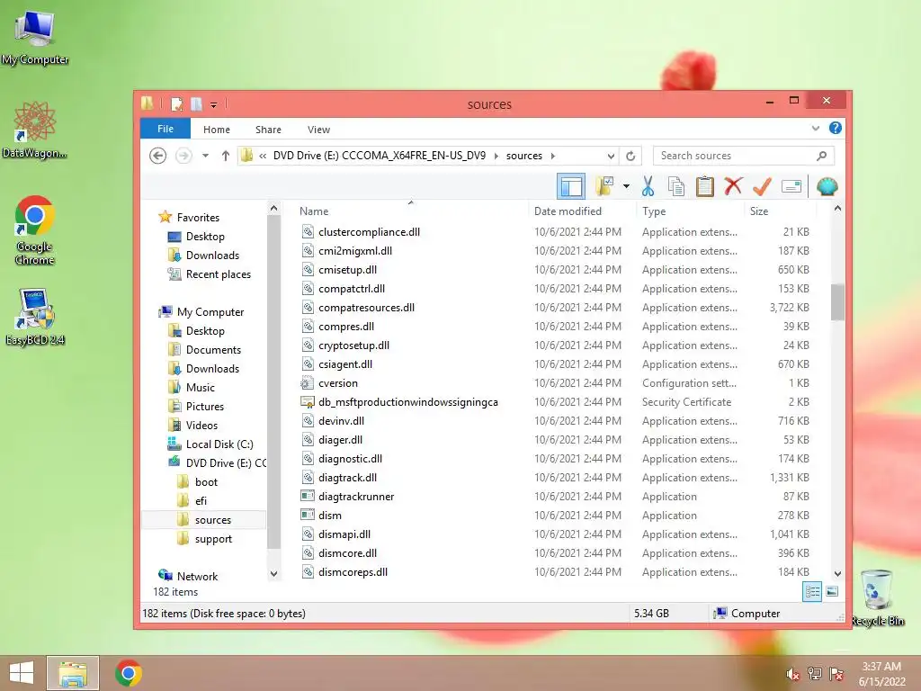Switch to Details view button
Screen dimensions: 921x691
[x=812, y=592]
